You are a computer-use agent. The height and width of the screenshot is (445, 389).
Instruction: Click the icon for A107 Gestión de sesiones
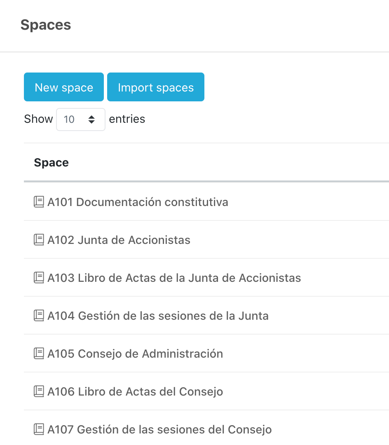[38, 429]
